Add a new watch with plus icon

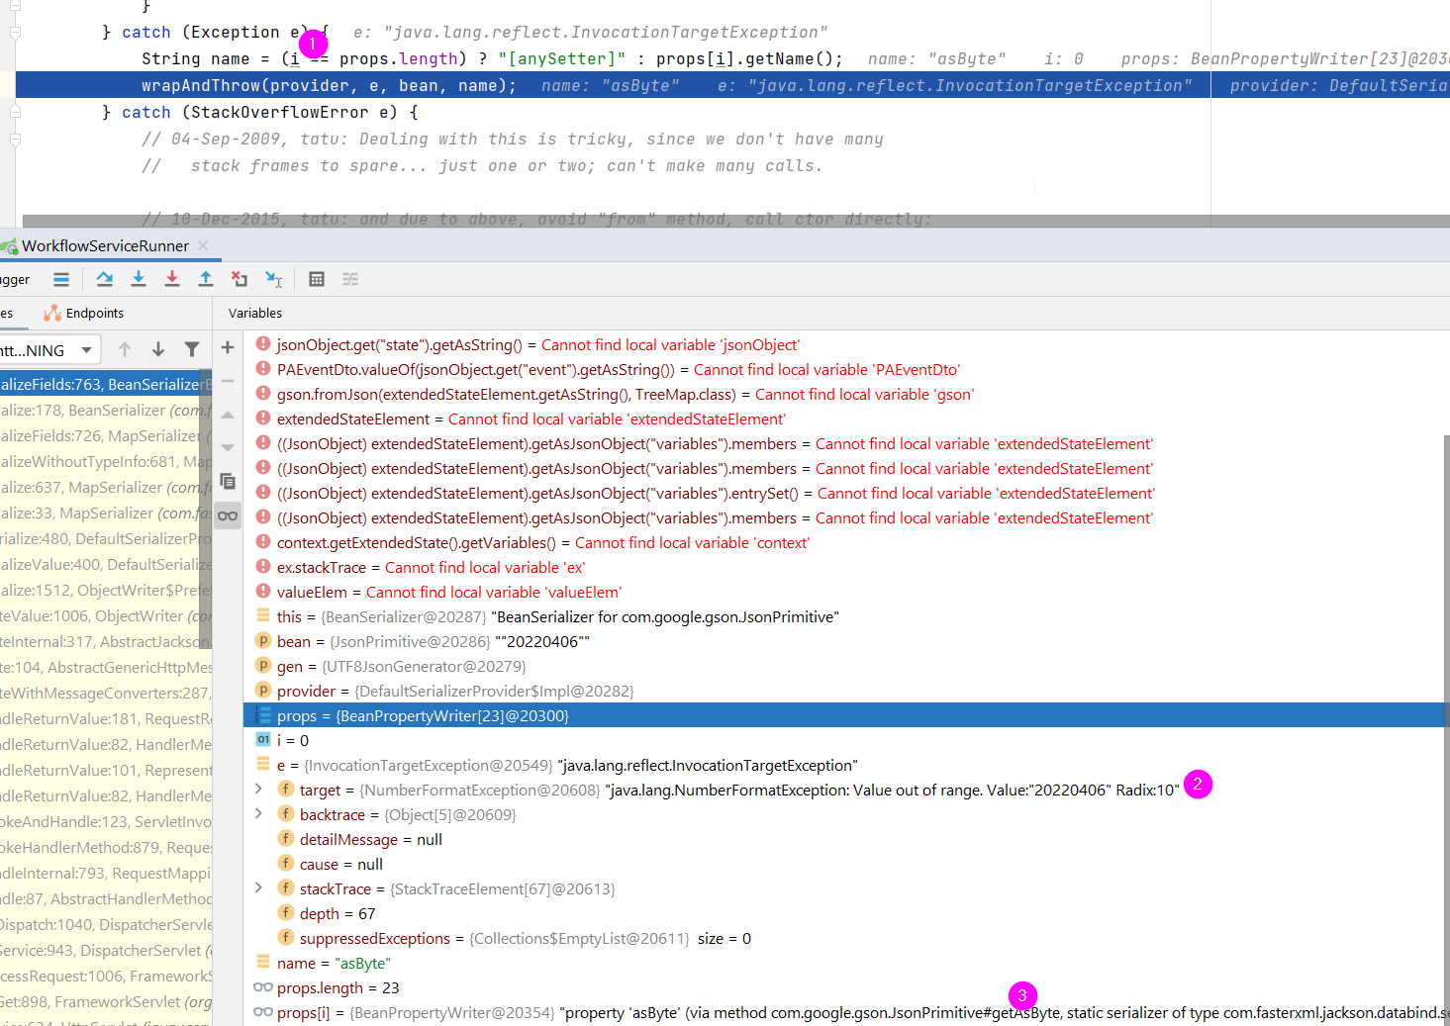point(228,347)
